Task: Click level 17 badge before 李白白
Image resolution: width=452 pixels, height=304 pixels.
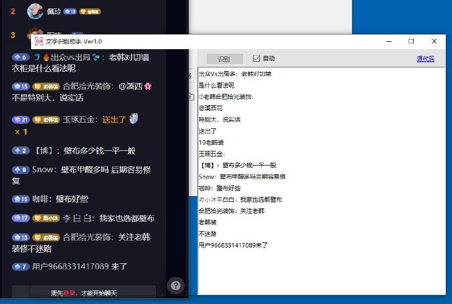Action: coord(21,218)
